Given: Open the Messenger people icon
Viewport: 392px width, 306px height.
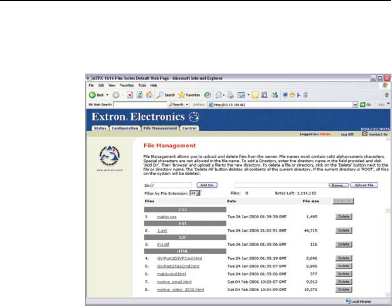Looking at the screenshot, I should [x=275, y=95].
